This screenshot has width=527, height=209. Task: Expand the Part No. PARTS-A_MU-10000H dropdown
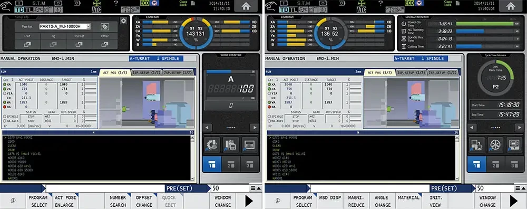point(88,26)
